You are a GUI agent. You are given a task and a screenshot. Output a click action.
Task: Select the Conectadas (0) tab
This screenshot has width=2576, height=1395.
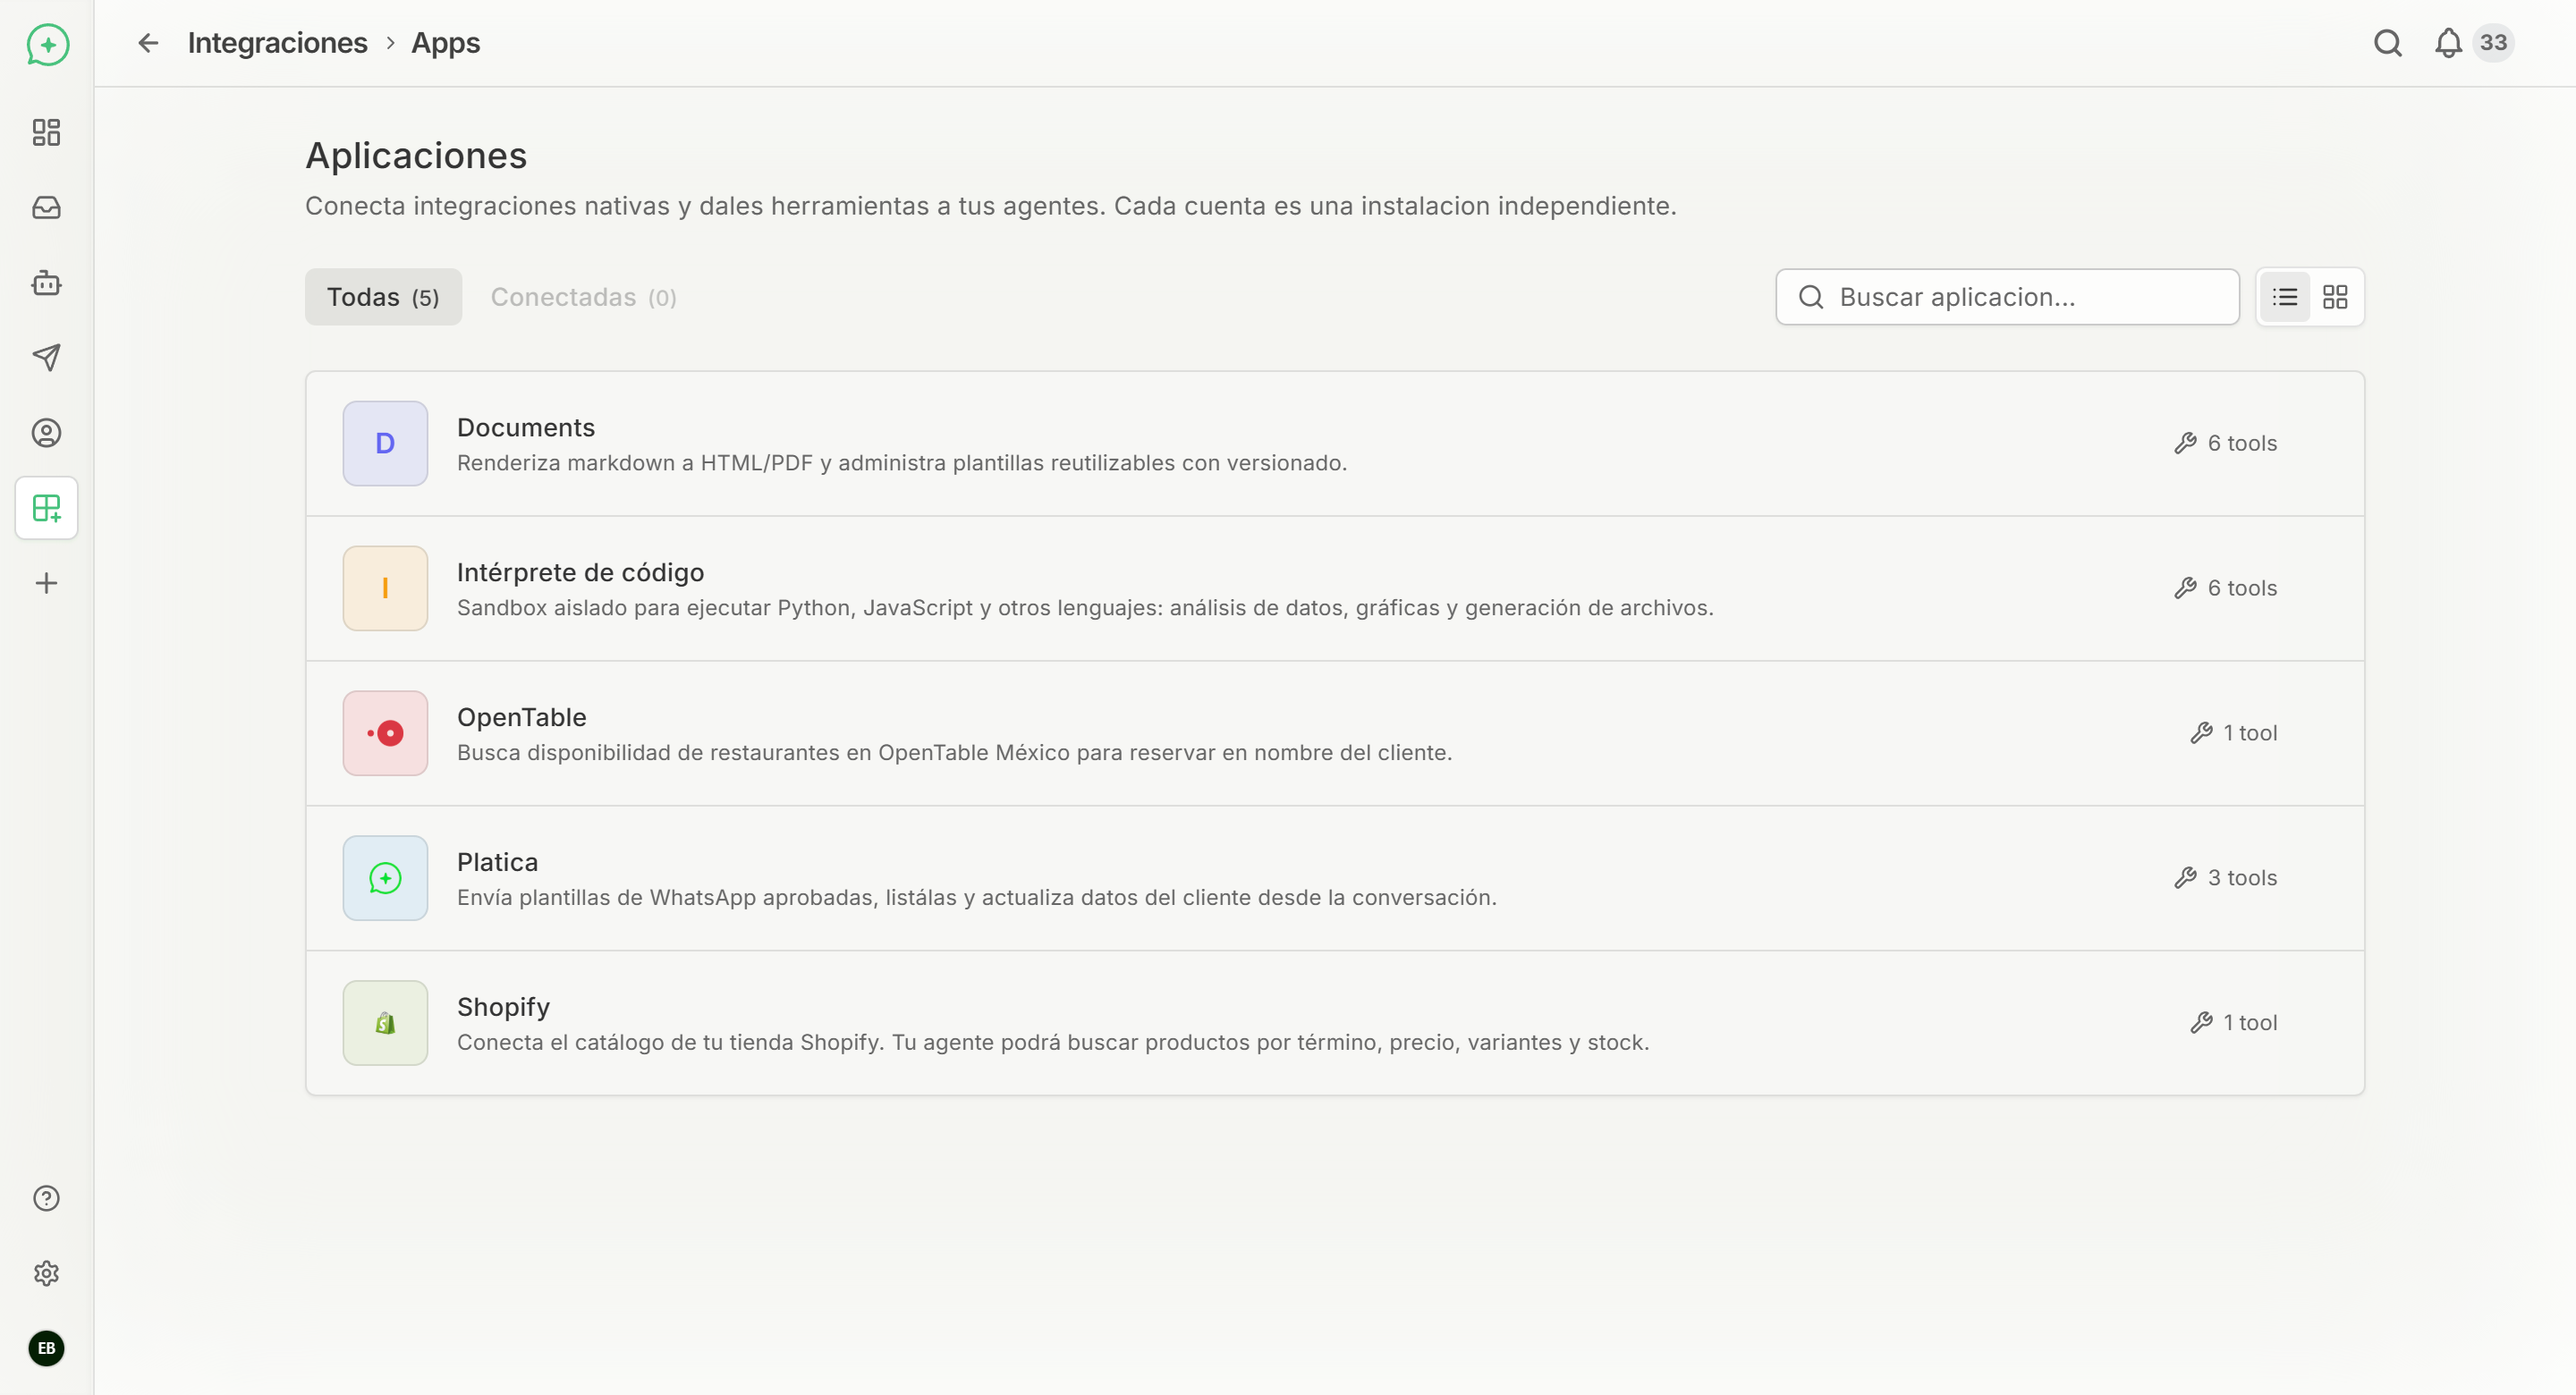583,297
